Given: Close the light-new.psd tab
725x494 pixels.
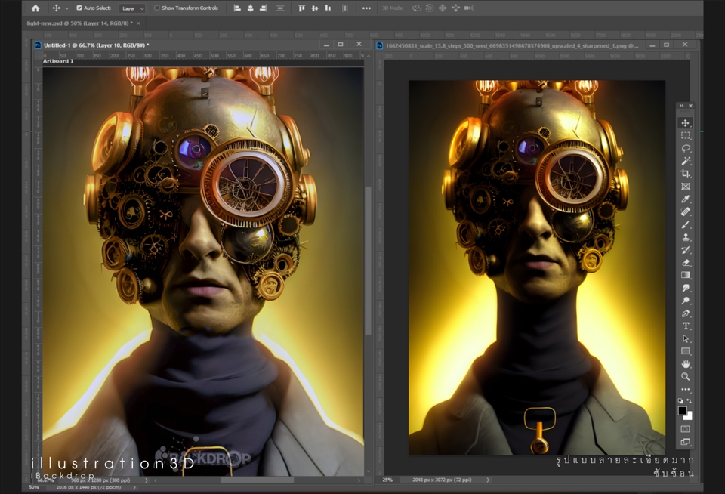Looking at the screenshot, I should (x=137, y=23).
